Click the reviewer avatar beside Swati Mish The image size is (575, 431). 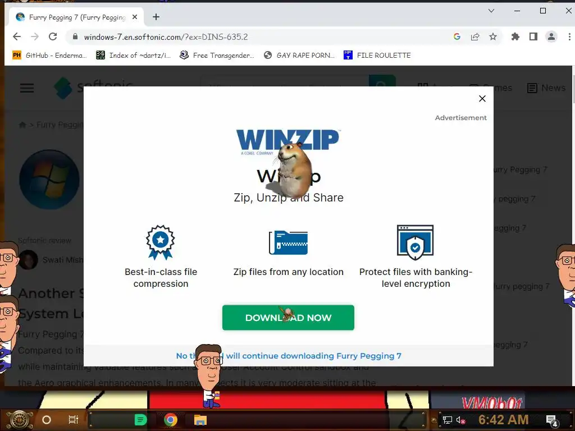coord(29,260)
